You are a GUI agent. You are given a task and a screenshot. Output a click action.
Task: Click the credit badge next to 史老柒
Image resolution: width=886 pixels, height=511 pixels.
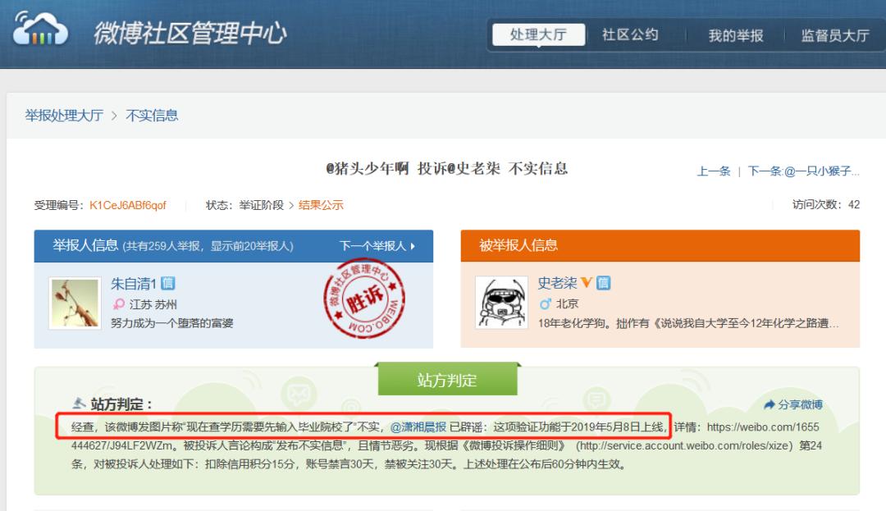604,282
